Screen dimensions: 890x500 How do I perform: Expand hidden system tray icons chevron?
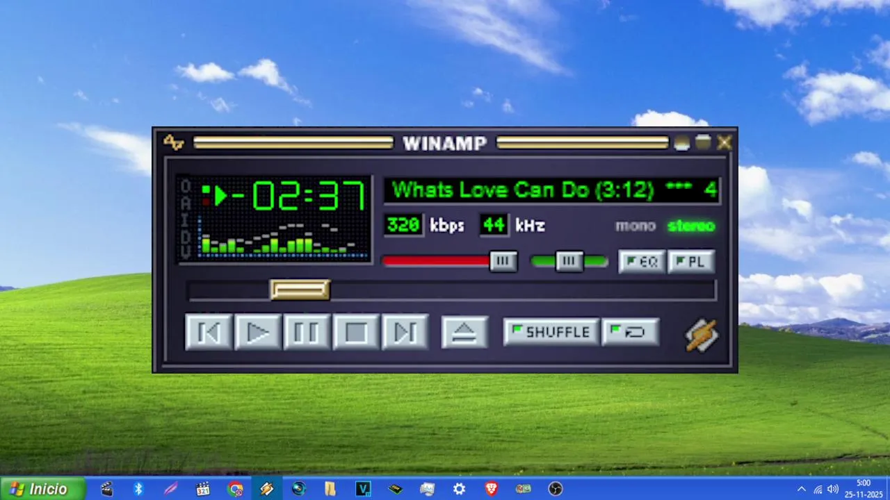coord(801,489)
